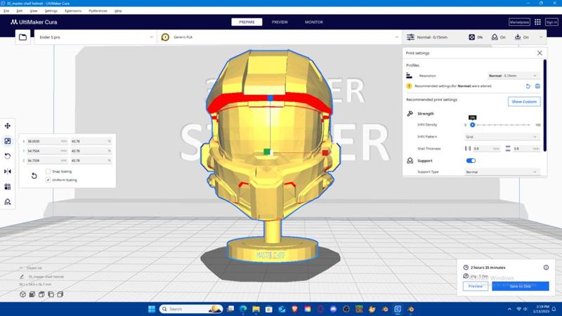The height and width of the screenshot is (316, 562).
Task: Open File Explorer from the taskbar
Action: 256,309
